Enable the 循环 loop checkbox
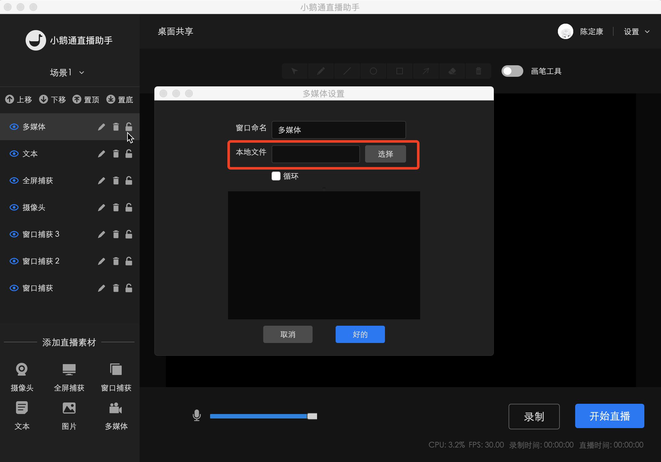The height and width of the screenshot is (462, 661). [x=276, y=176]
